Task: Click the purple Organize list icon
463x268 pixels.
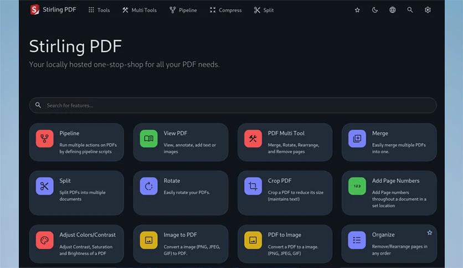Action: click(x=357, y=240)
